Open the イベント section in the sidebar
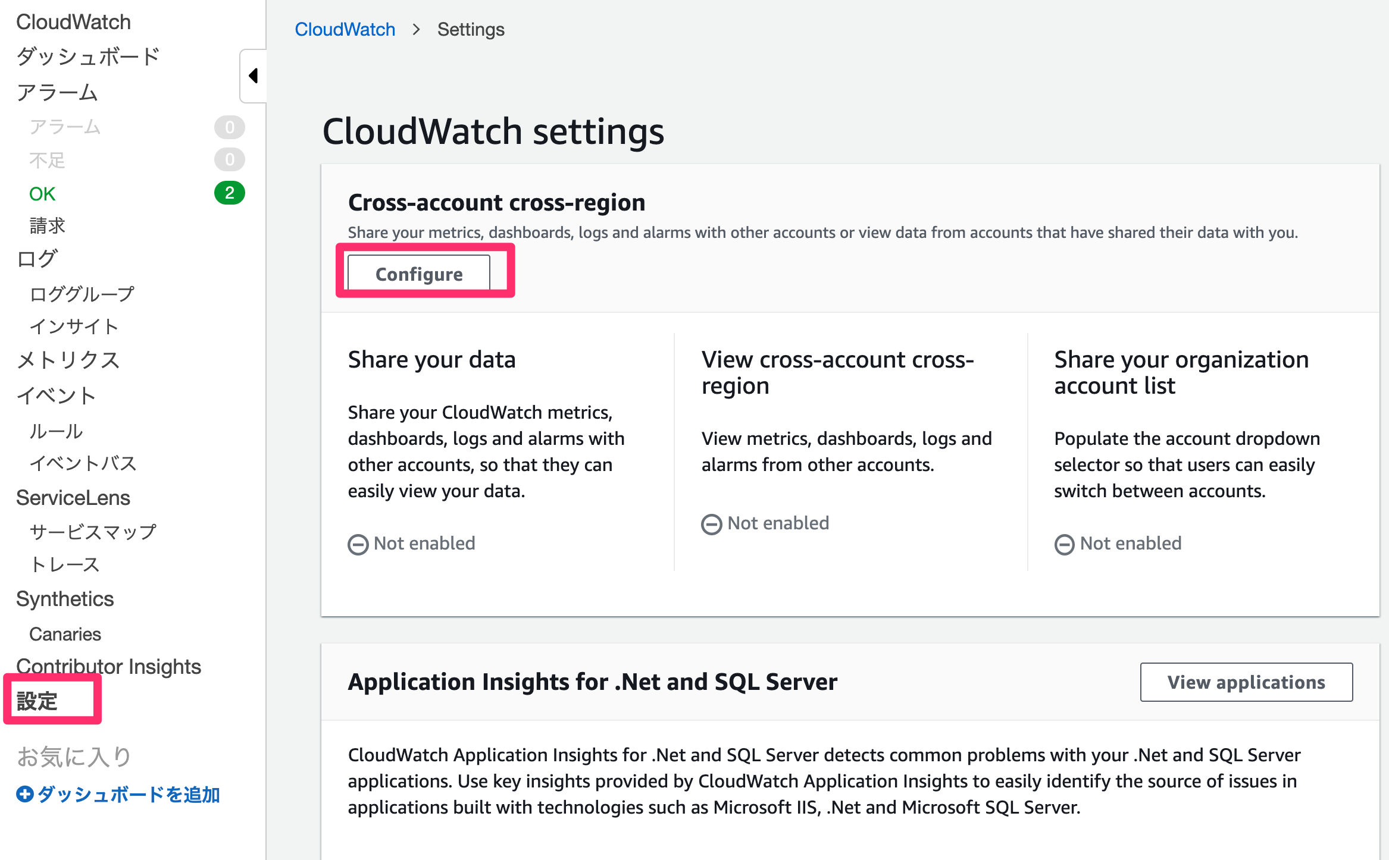Screen dimensions: 1389x860 coord(57,396)
